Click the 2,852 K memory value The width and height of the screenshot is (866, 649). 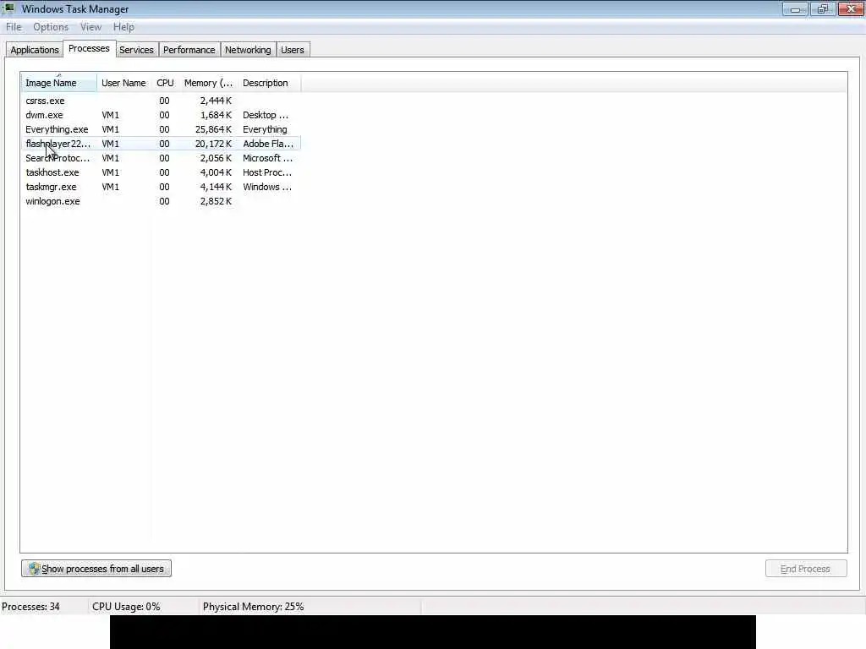(x=216, y=201)
